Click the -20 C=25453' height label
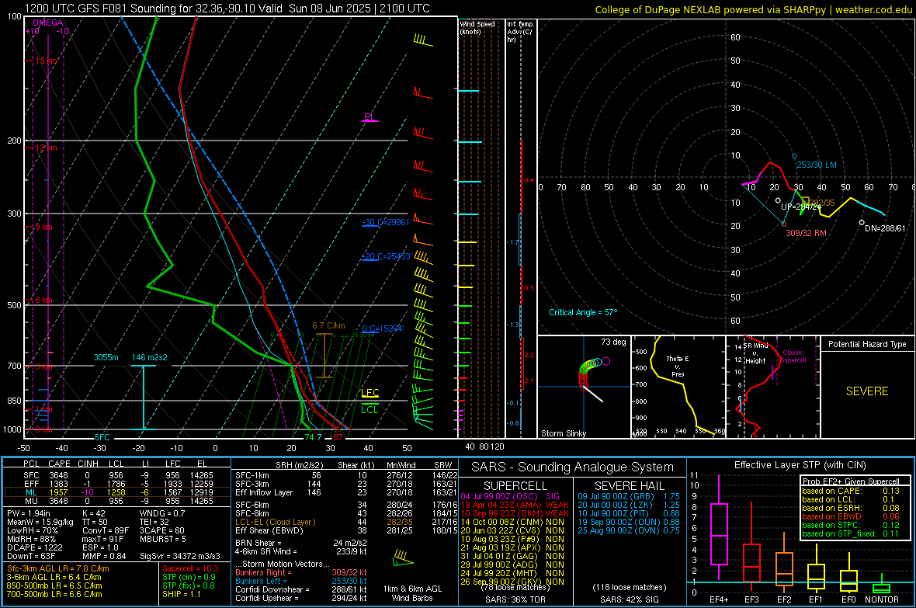916x608 pixels. tap(386, 256)
